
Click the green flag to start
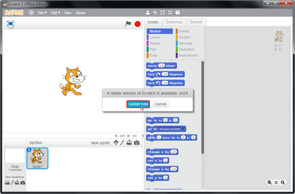pos(128,24)
